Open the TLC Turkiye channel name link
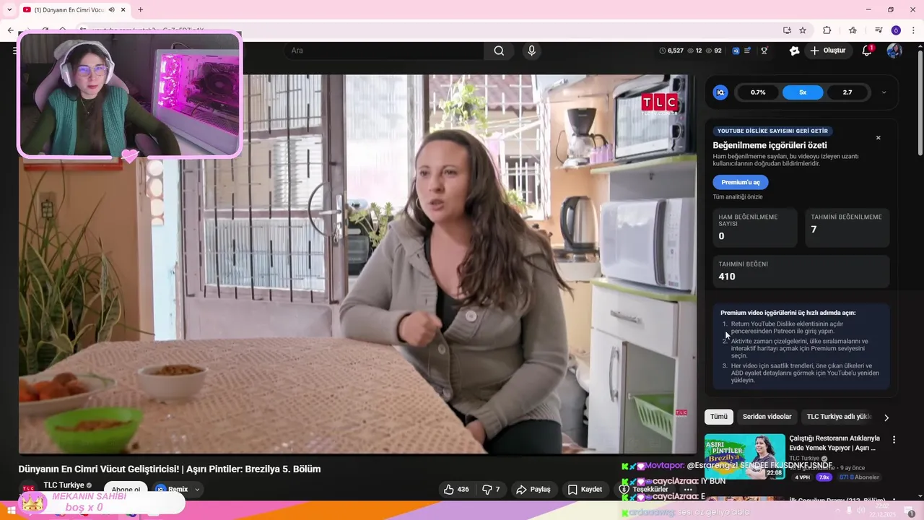Screen dimensions: 924x520 [64, 485]
